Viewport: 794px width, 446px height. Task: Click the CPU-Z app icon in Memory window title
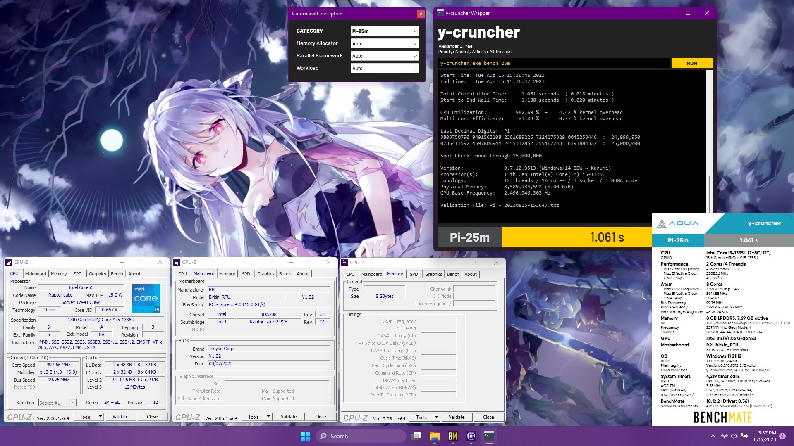(x=345, y=263)
